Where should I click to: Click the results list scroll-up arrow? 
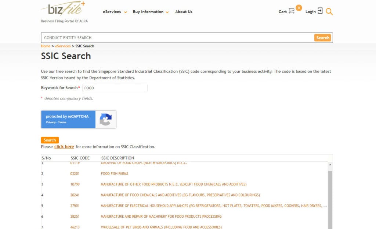(x=330, y=165)
